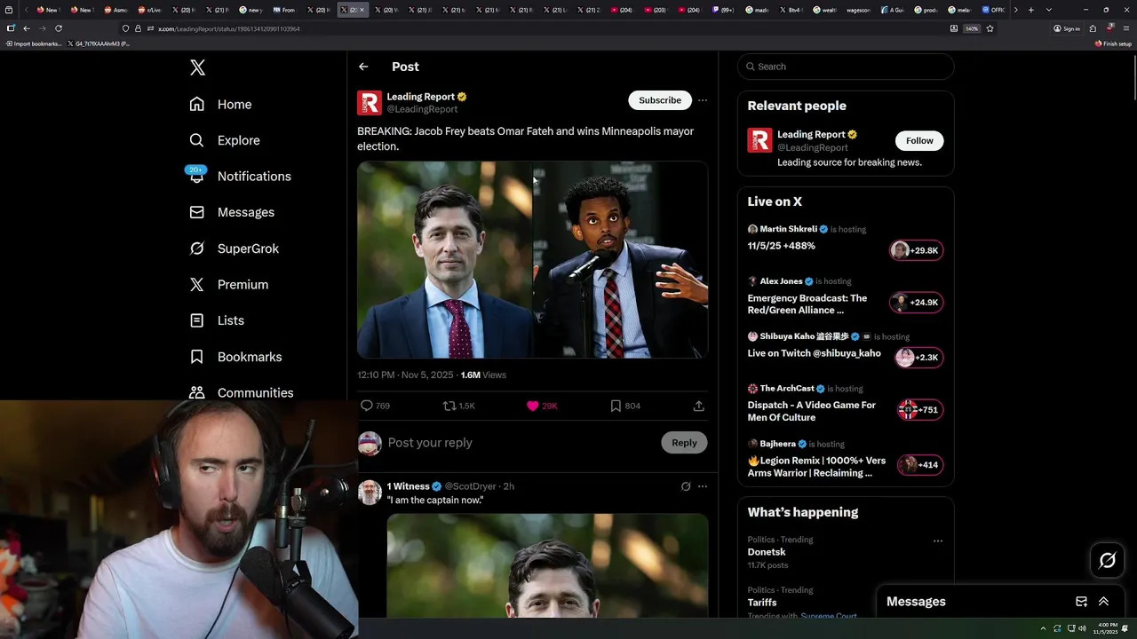Open the X logo home link
The height and width of the screenshot is (639, 1137).
pyautogui.click(x=197, y=67)
